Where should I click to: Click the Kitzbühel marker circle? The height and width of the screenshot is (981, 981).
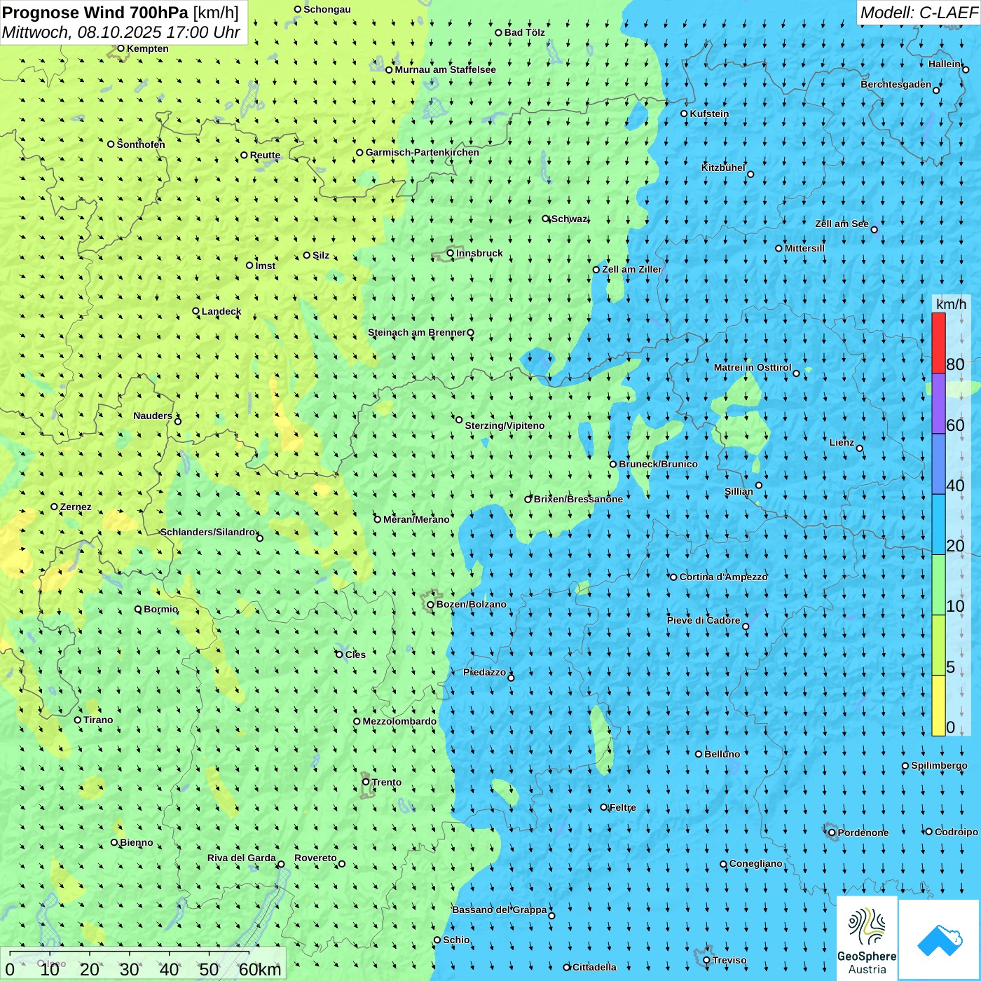pos(750,174)
